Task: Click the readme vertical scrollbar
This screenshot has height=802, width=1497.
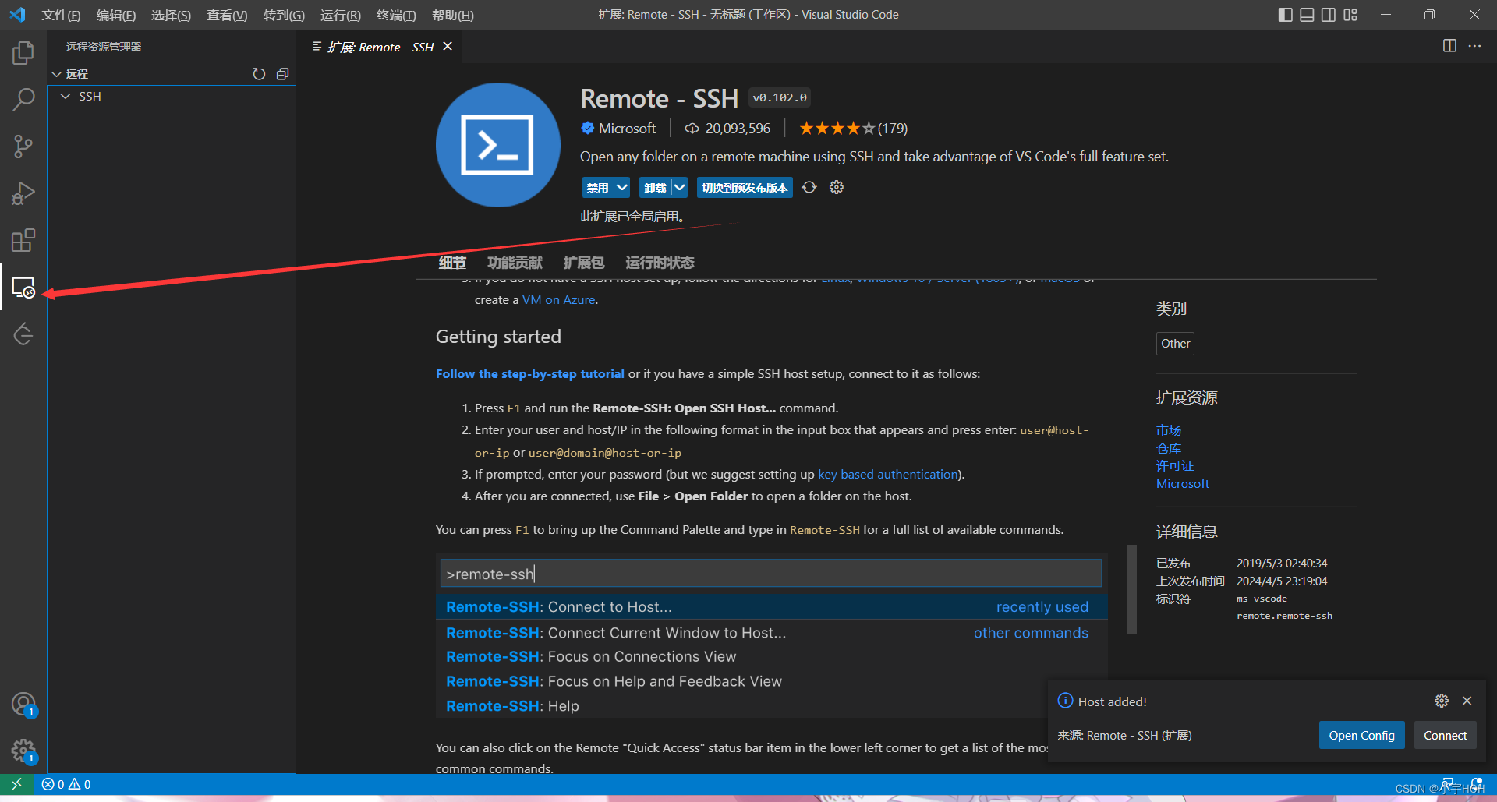Action: click(1132, 590)
